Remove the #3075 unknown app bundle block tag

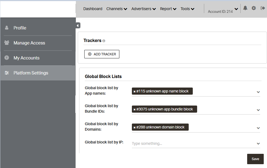134,109
